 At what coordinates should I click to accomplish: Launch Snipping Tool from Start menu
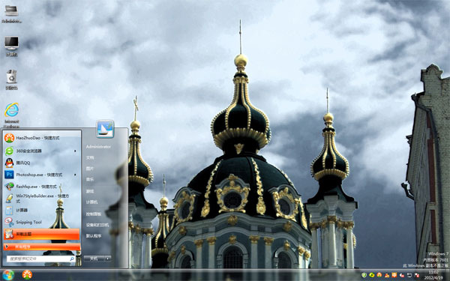(41, 222)
